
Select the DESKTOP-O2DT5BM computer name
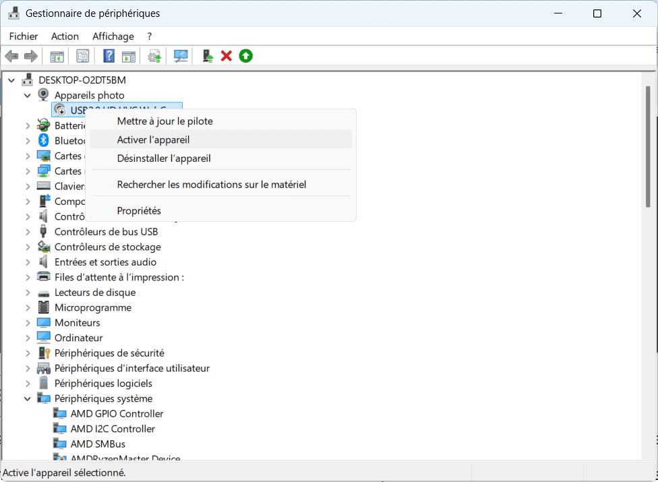click(82, 80)
